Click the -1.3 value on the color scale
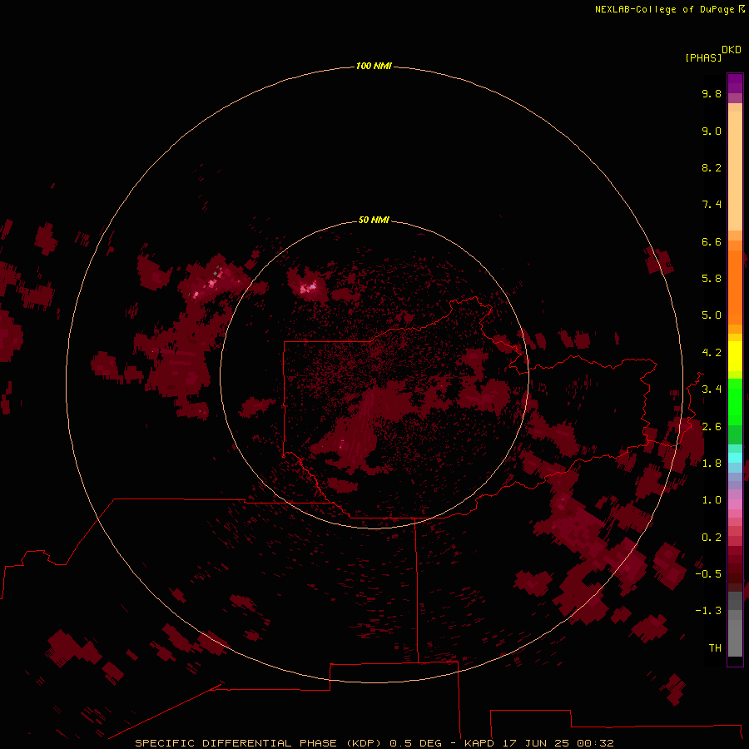The height and width of the screenshot is (749, 749). coord(708,611)
